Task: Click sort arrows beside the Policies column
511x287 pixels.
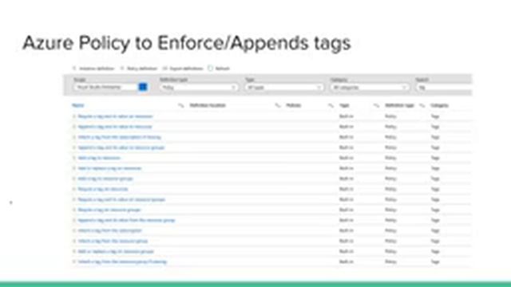Action: (x=331, y=105)
